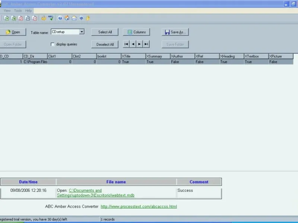
Task: Click the XPicture column header
Action: (281, 56)
